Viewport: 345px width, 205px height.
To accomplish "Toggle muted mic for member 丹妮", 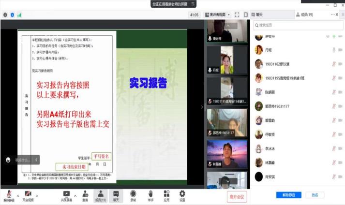I will point(333,50).
